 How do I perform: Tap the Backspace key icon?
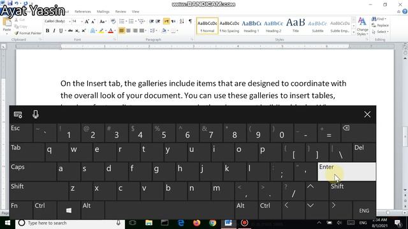pyautogui.click(x=358, y=133)
